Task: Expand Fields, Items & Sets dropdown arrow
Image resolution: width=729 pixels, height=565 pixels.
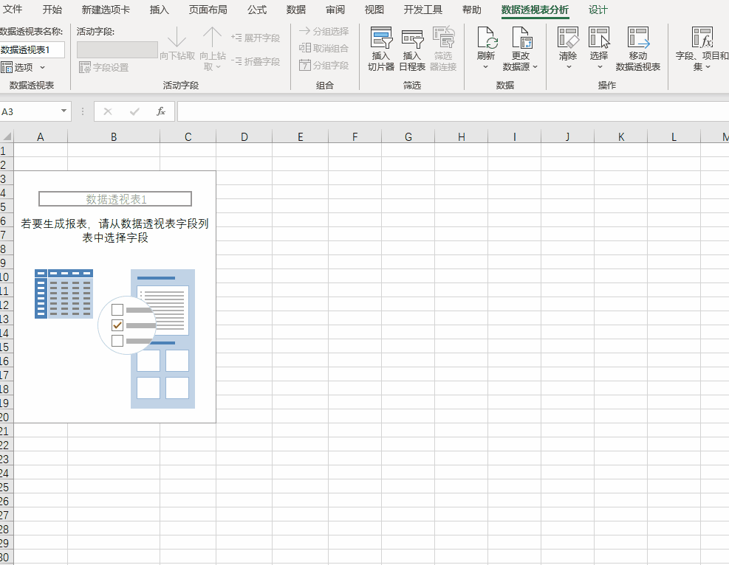Action: tap(708, 67)
